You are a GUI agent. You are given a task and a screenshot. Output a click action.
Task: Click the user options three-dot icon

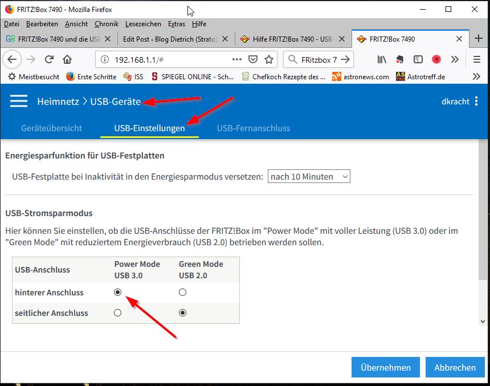click(476, 101)
